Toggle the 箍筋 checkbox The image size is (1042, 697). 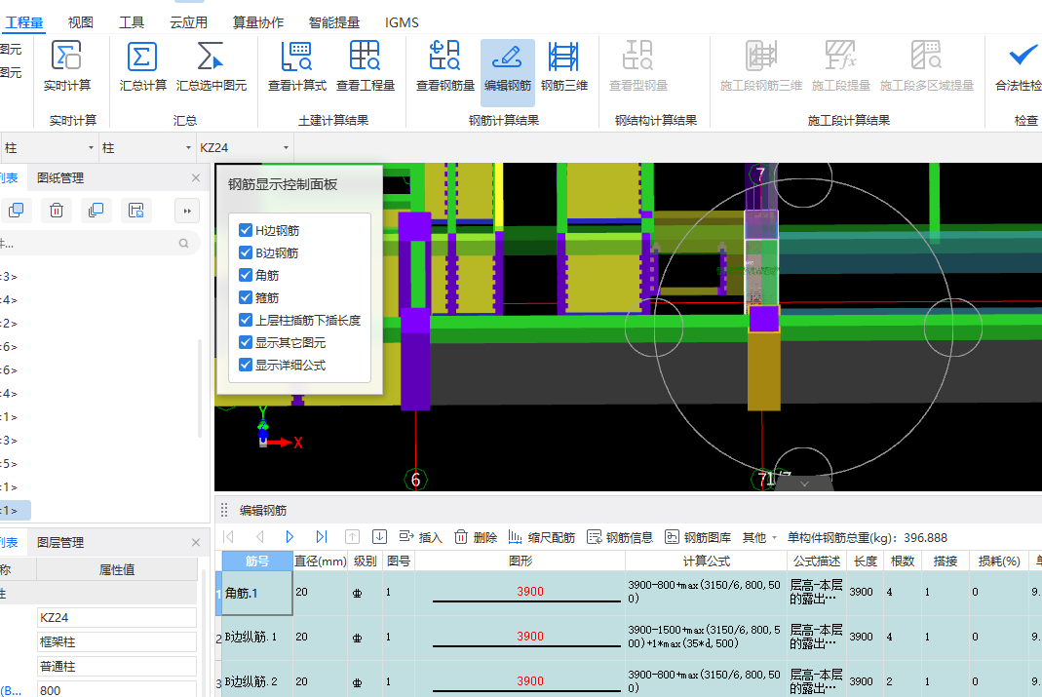click(x=246, y=297)
